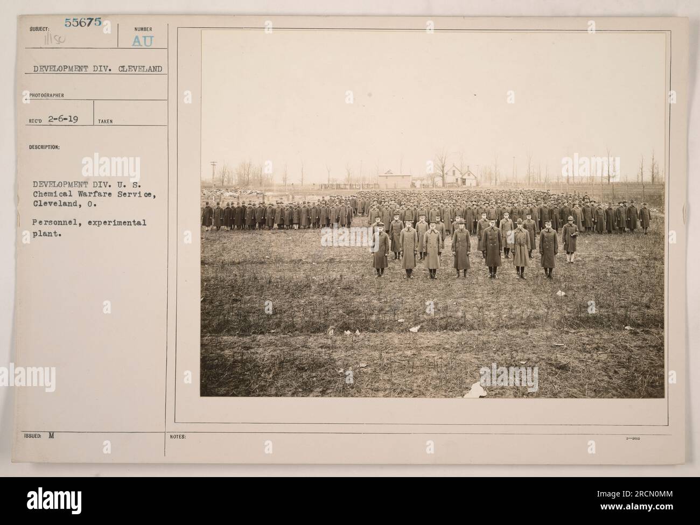Click the group photograph of soldiers

point(433,213)
